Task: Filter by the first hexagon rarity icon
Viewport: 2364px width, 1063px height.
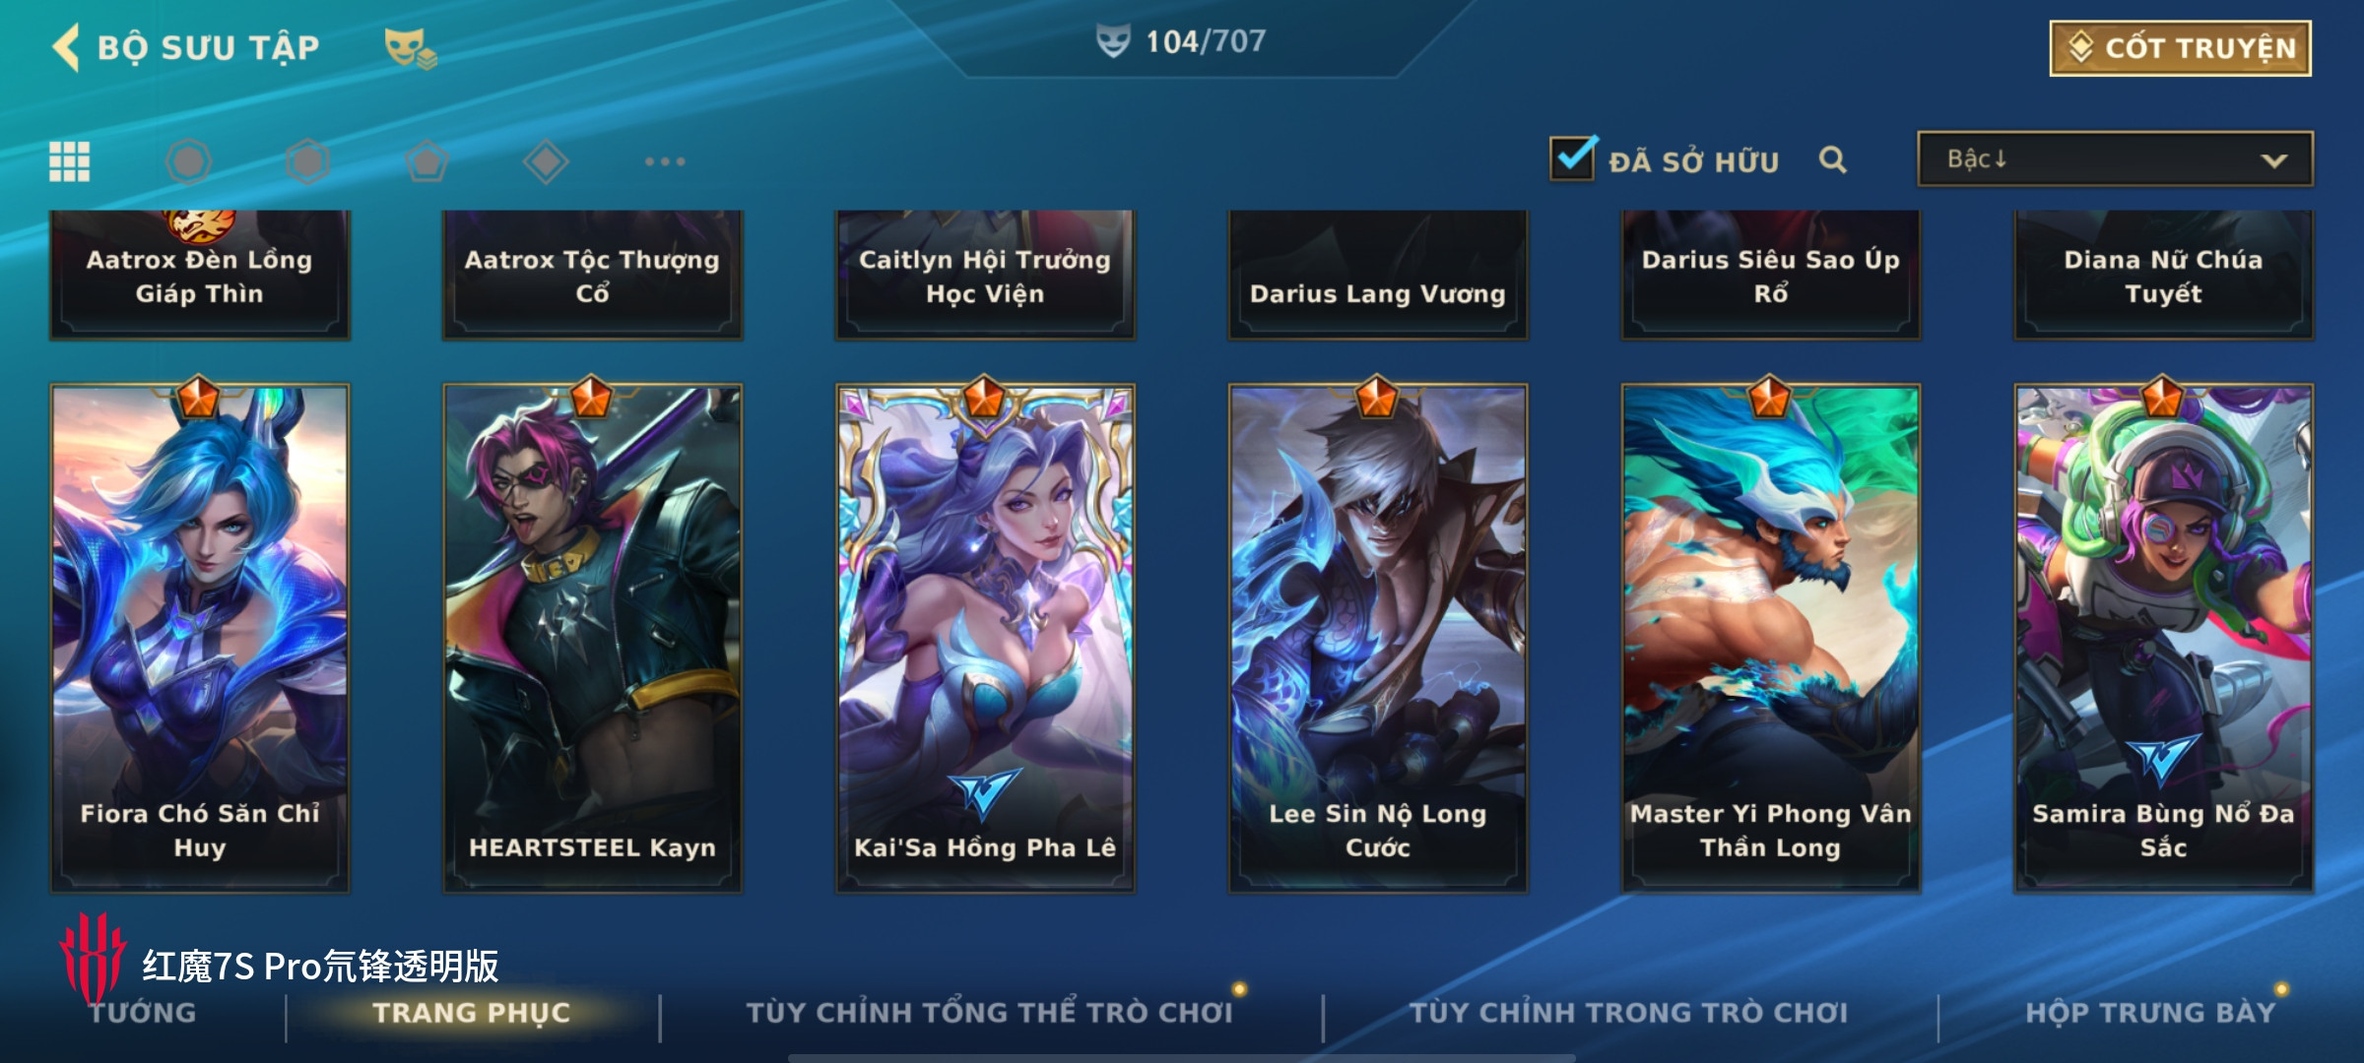Action: [x=188, y=161]
